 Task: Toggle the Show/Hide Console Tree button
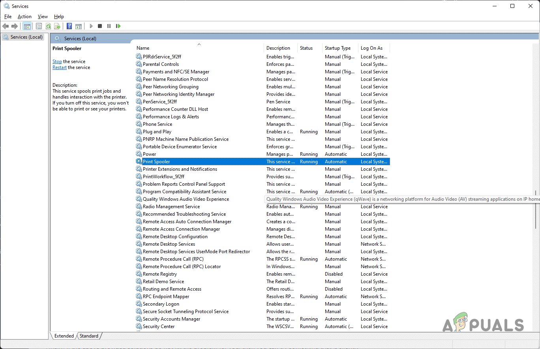point(27,26)
